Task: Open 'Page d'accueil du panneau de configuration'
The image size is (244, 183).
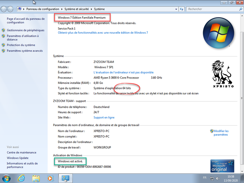Action: pos(26,21)
